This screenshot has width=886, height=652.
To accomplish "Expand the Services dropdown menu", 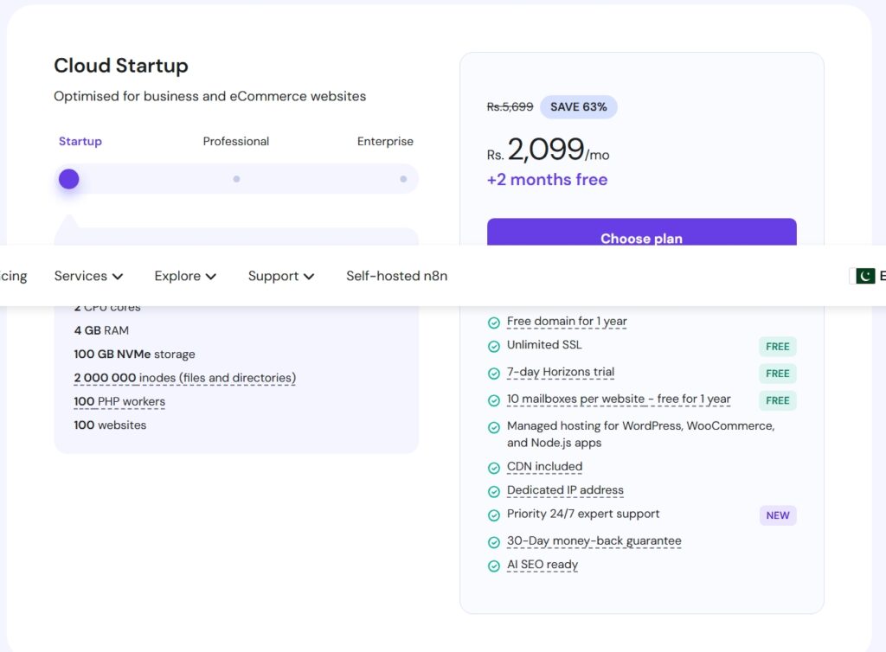I will click(88, 276).
